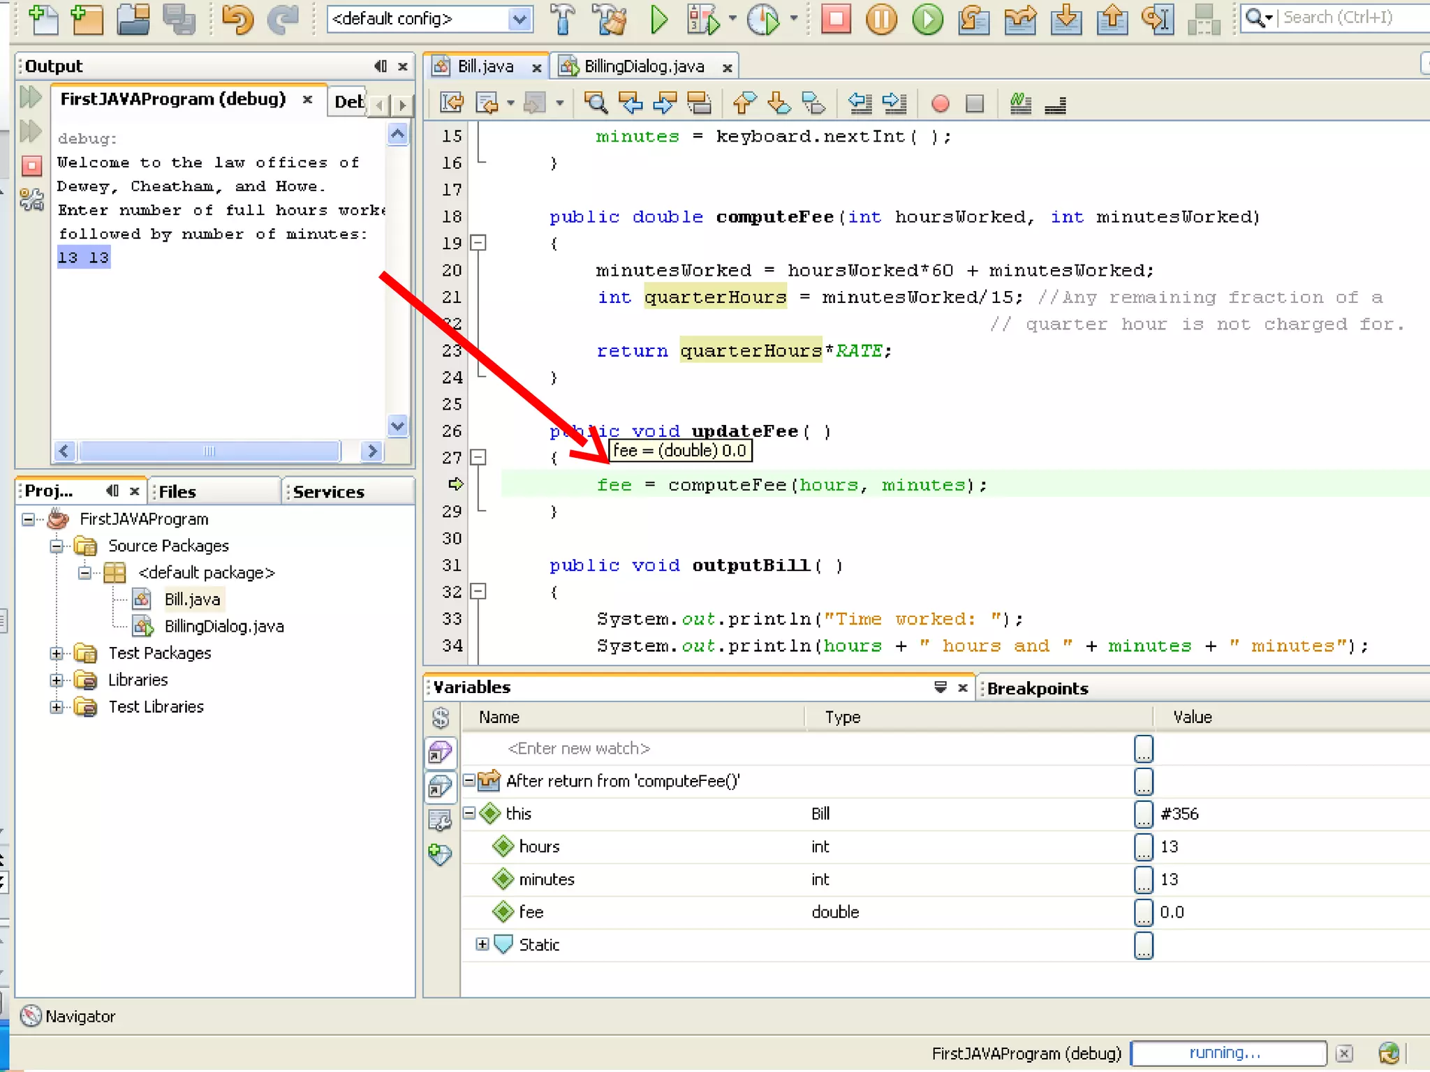The width and height of the screenshot is (1430, 1072).
Task: Switch to the BillingDialog.java editor tab
Action: coord(644,66)
